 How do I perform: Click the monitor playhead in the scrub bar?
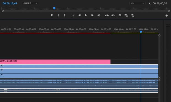tap(54, 8)
